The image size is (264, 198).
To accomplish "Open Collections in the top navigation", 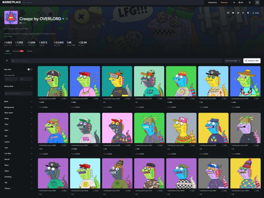I will pos(212,3).
